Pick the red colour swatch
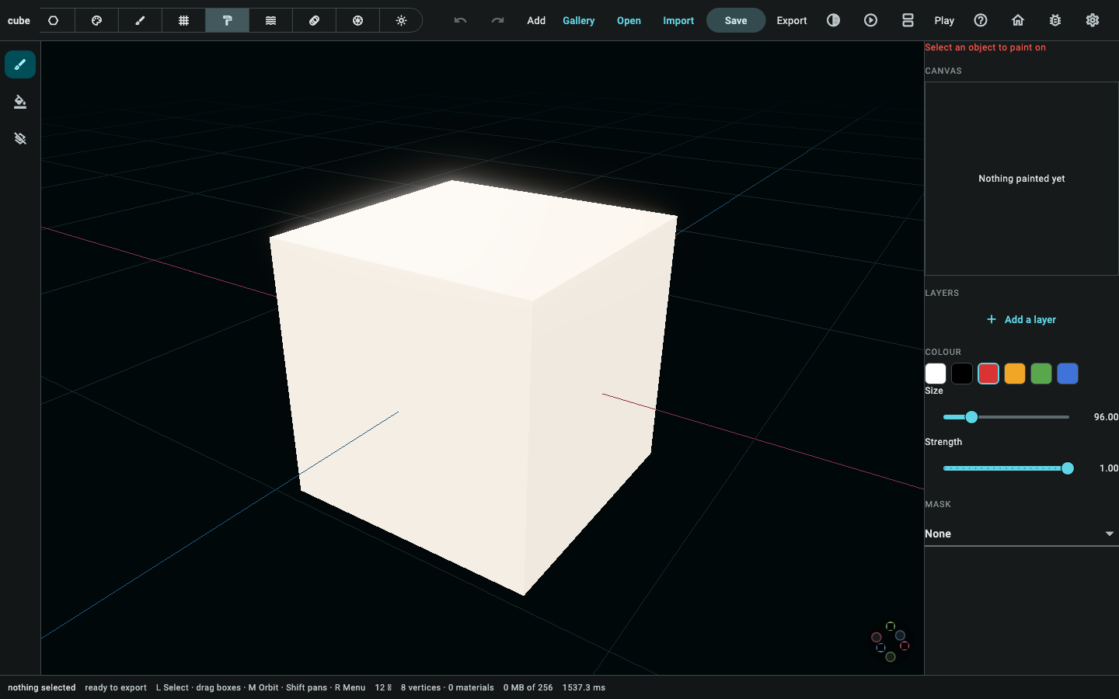Viewport: 1119px width, 699px height. click(x=988, y=374)
